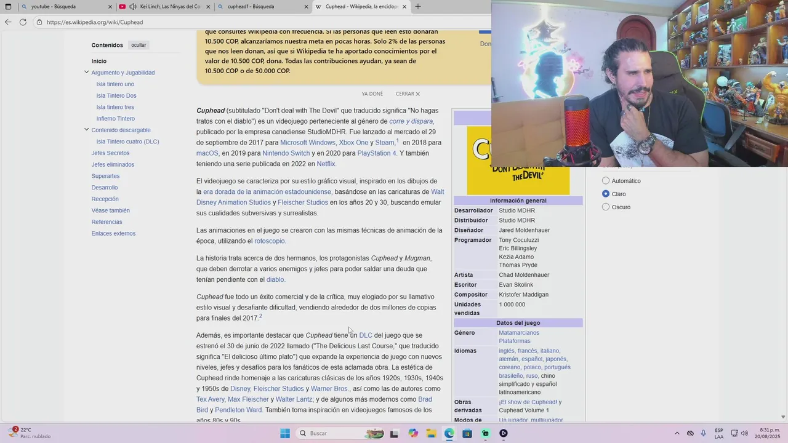Go back using the browser arrow
Image resolution: width=788 pixels, height=443 pixels.
pyautogui.click(x=8, y=22)
